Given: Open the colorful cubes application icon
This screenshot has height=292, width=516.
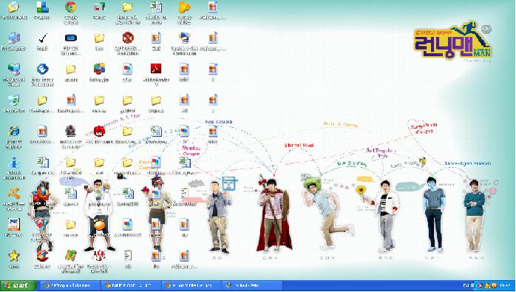Looking at the screenshot, I should point(99,69).
